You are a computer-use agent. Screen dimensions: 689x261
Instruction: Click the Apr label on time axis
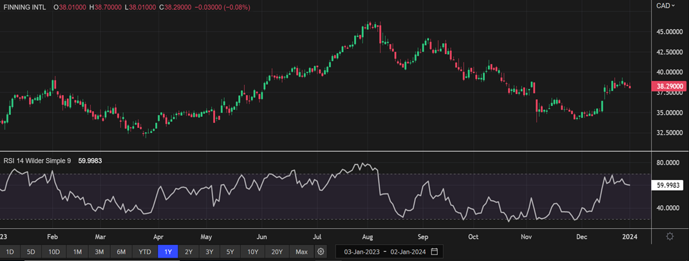pos(158,237)
